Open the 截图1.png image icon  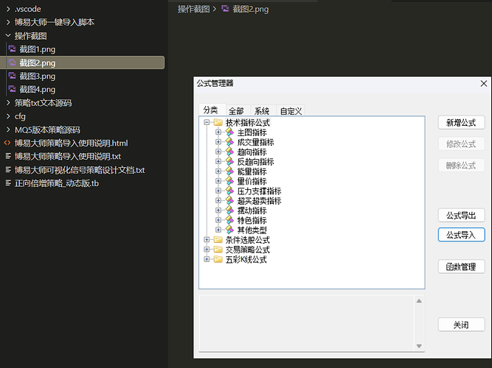click(13, 49)
